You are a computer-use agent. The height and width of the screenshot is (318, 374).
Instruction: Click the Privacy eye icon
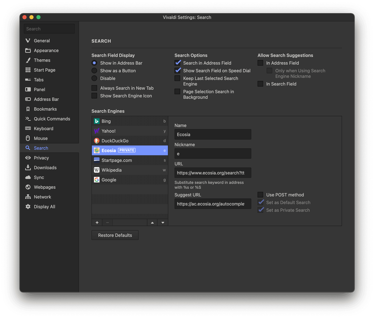coord(28,158)
